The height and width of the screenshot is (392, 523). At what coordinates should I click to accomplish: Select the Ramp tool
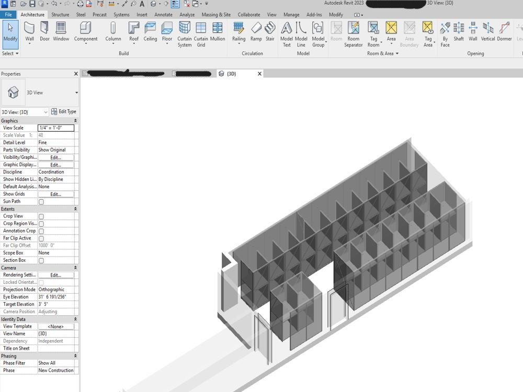(x=256, y=32)
